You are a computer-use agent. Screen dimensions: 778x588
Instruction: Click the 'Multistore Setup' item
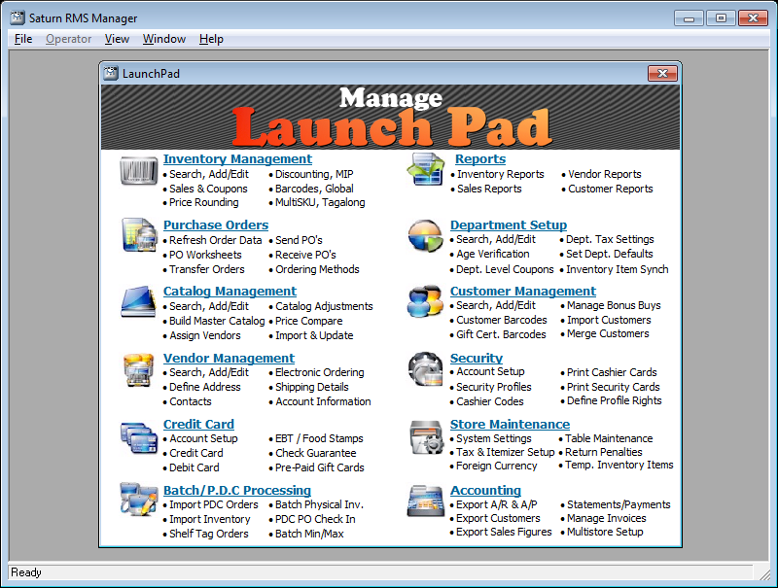tap(605, 532)
